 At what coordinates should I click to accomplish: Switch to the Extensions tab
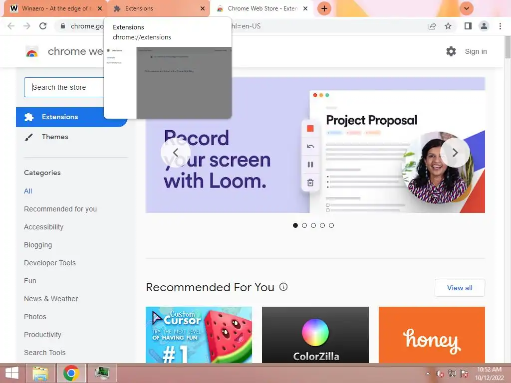pyautogui.click(x=159, y=8)
